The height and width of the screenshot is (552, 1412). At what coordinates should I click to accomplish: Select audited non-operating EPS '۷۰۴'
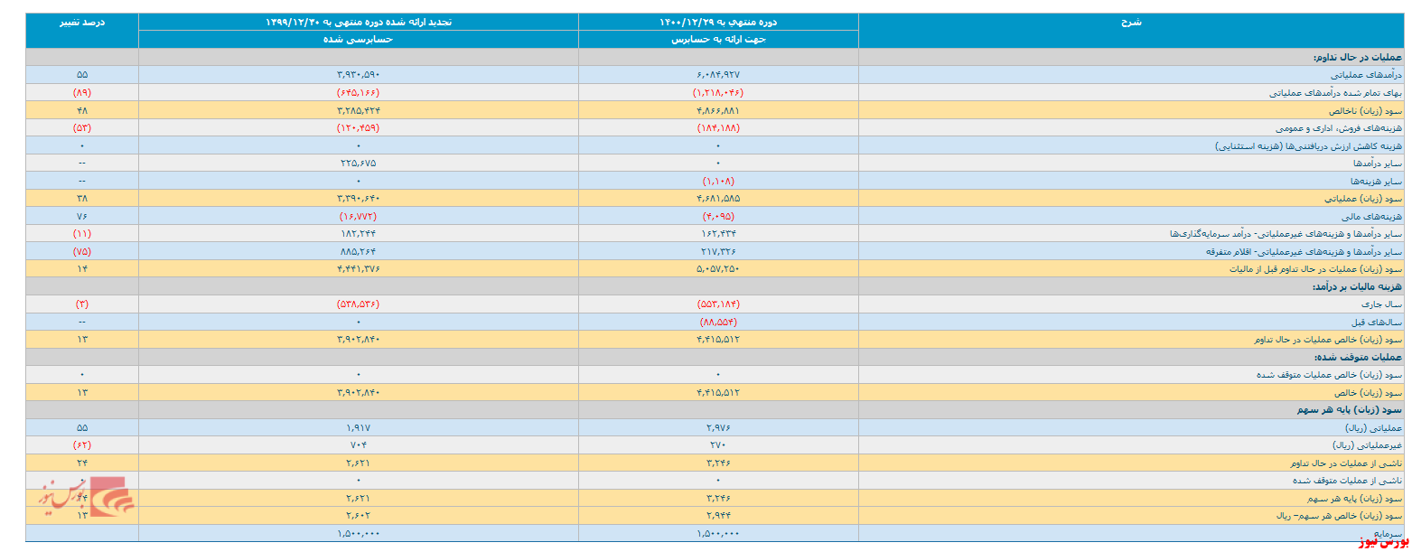tap(359, 446)
